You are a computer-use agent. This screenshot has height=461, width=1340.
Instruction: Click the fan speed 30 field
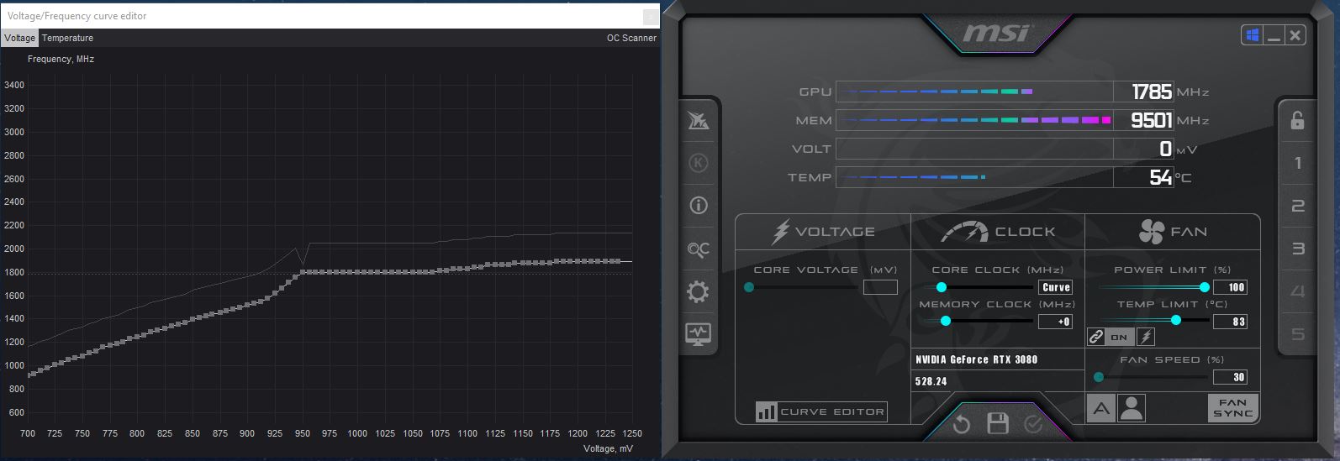pyautogui.click(x=1231, y=377)
